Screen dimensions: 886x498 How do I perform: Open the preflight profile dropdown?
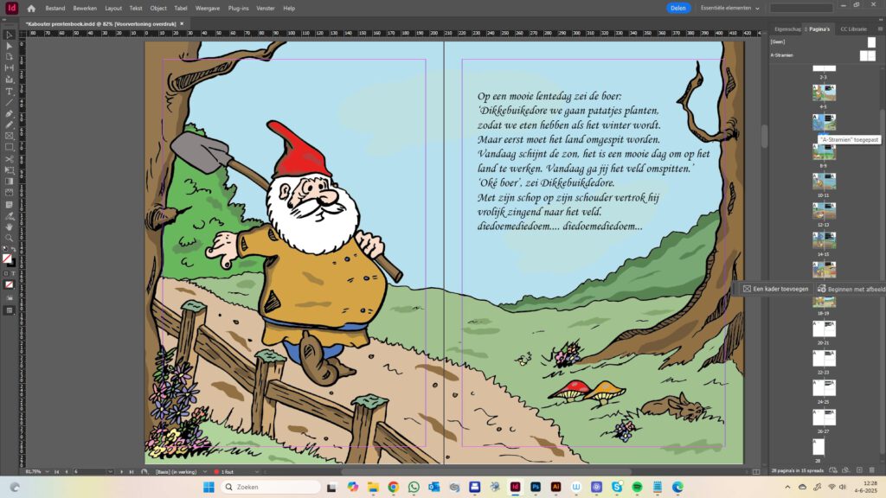coord(204,472)
